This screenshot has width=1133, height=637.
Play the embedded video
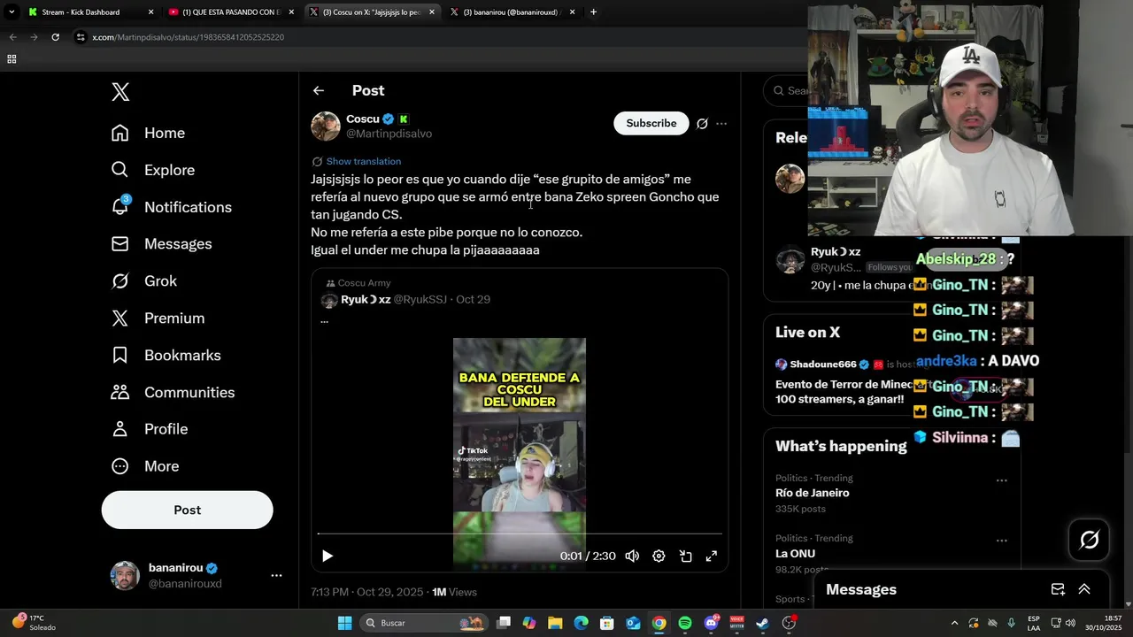[x=328, y=556]
